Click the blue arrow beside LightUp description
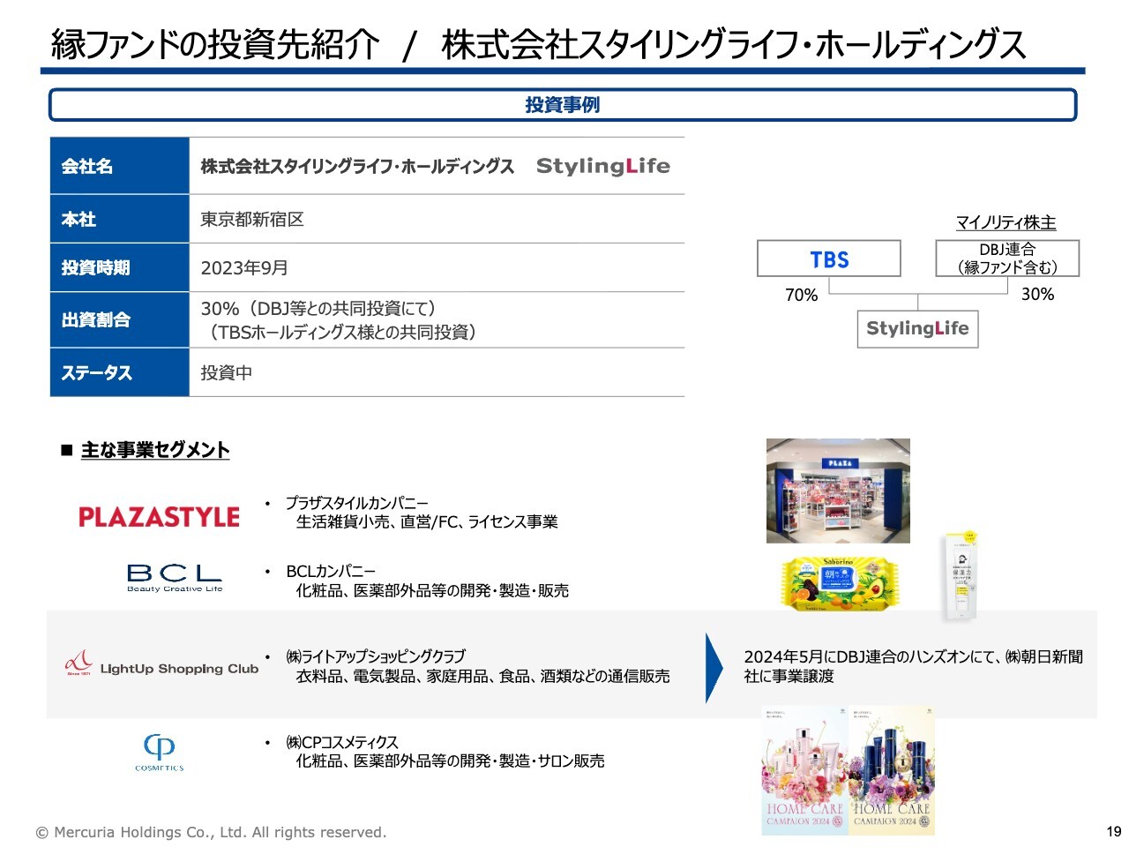 (x=714, y=667)
